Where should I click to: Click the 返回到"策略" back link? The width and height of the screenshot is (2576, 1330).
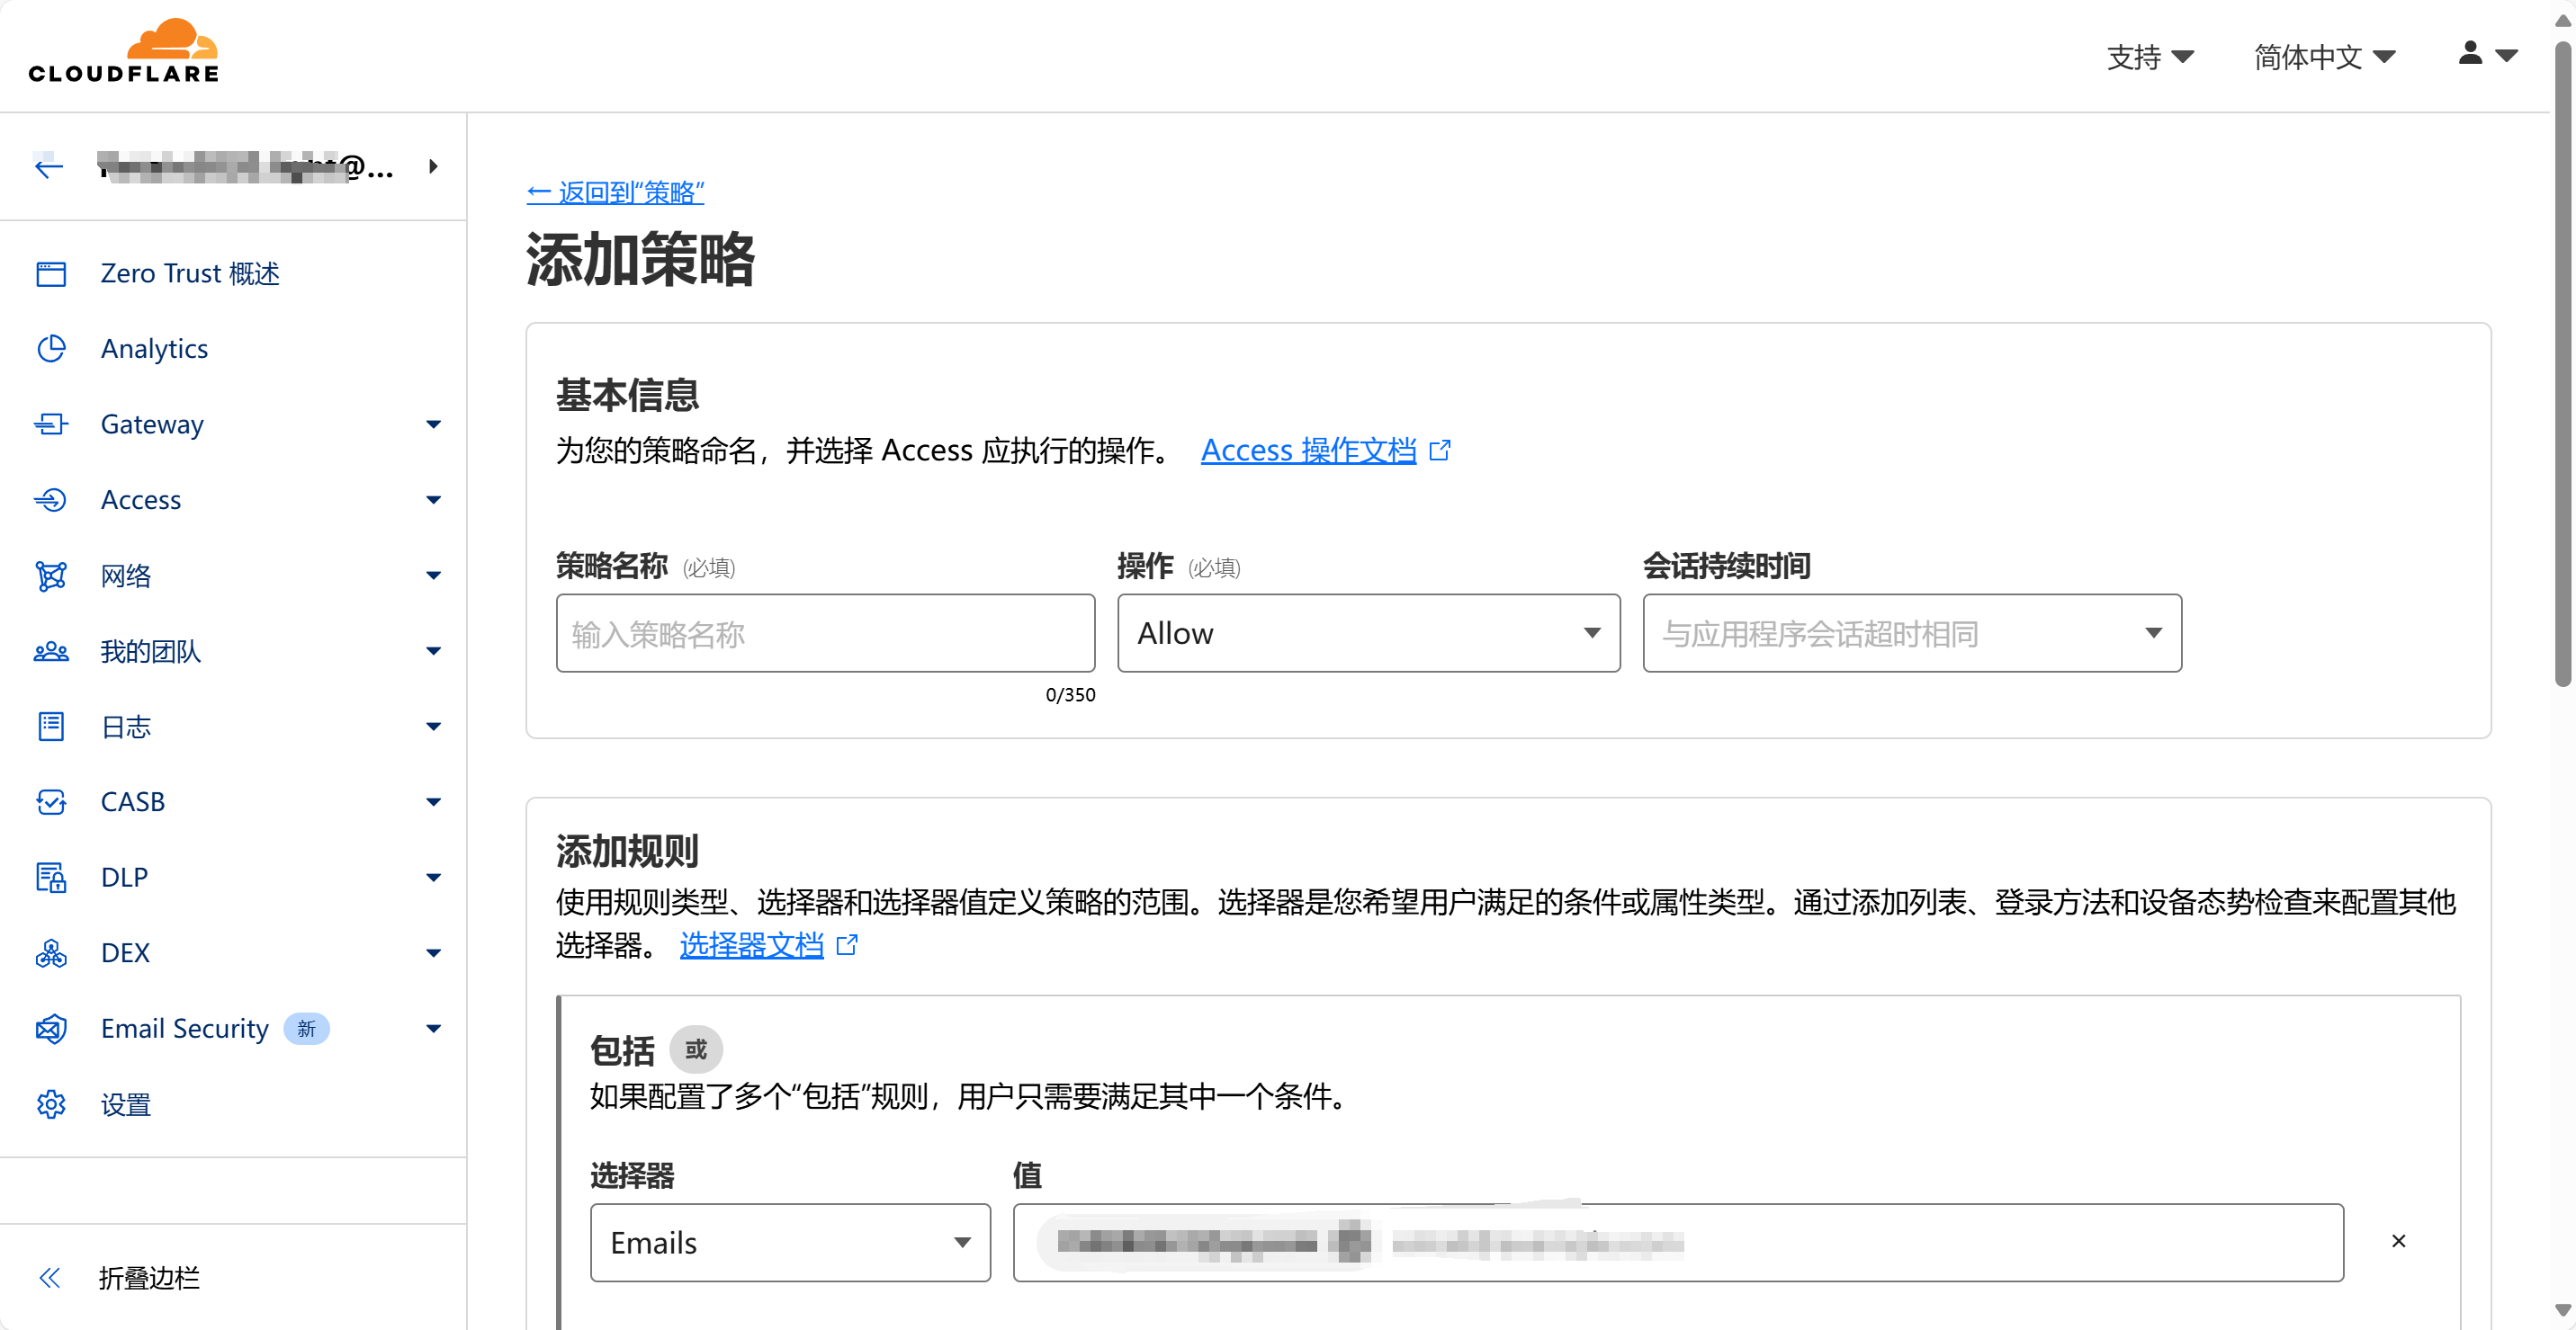[x=615, y=192]
